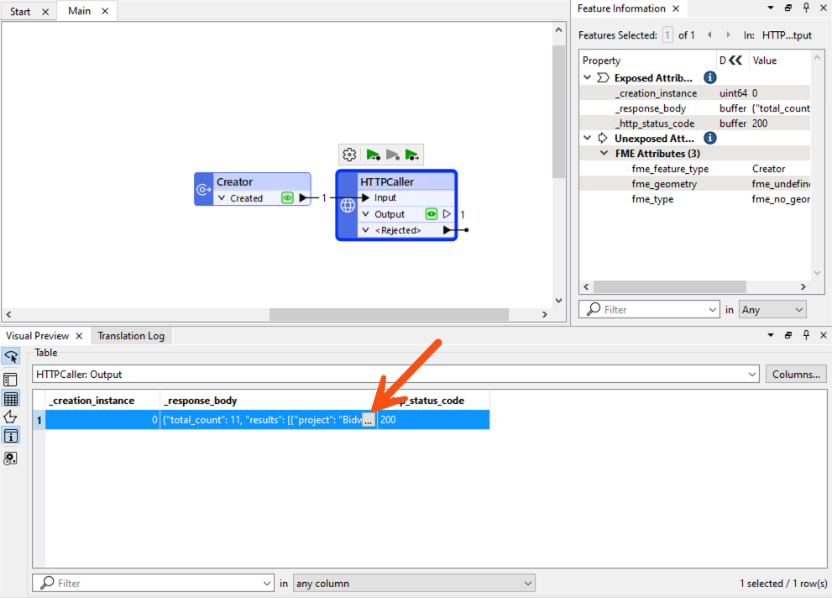Click the polygon-shaped icon in the Visual Preview sidebar
This screenshot has height=598, width=832.
(11, 417)
